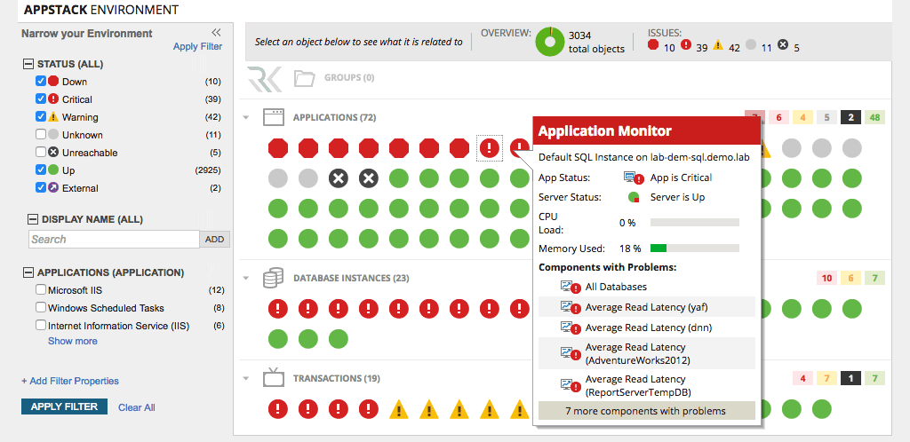Click the Applications window icon
This screenshot has width=910, height=442.
point(273,117)
